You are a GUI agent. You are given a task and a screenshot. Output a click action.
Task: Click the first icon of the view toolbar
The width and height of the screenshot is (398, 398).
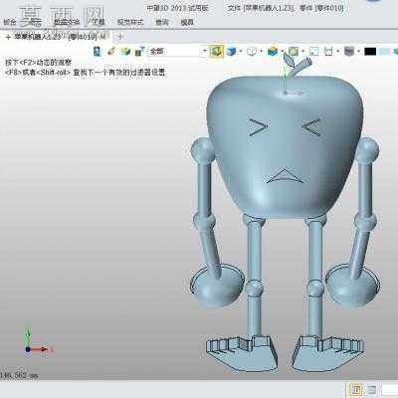pyautogui.click(x=98, y=52)
